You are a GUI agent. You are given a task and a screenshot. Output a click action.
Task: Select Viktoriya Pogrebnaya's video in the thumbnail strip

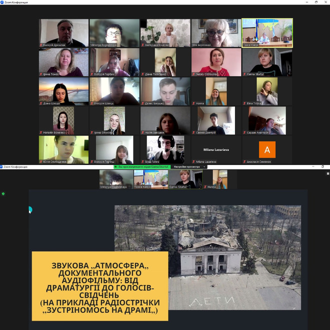click(116, 179)
